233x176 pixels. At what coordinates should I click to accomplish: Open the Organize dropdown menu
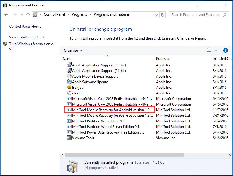73,50
